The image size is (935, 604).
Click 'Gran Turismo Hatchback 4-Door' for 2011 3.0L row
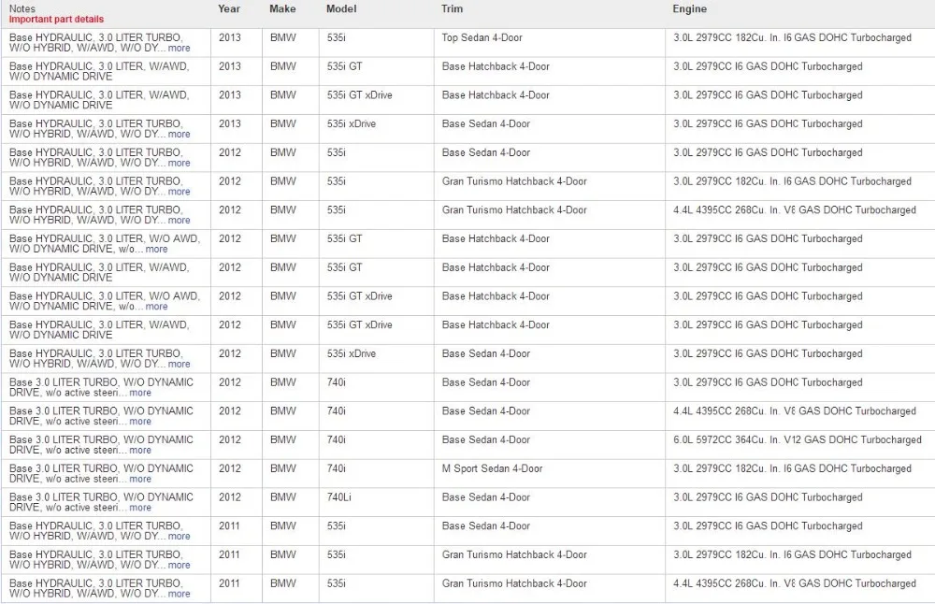pyautogui.click(x=550, y=560)
